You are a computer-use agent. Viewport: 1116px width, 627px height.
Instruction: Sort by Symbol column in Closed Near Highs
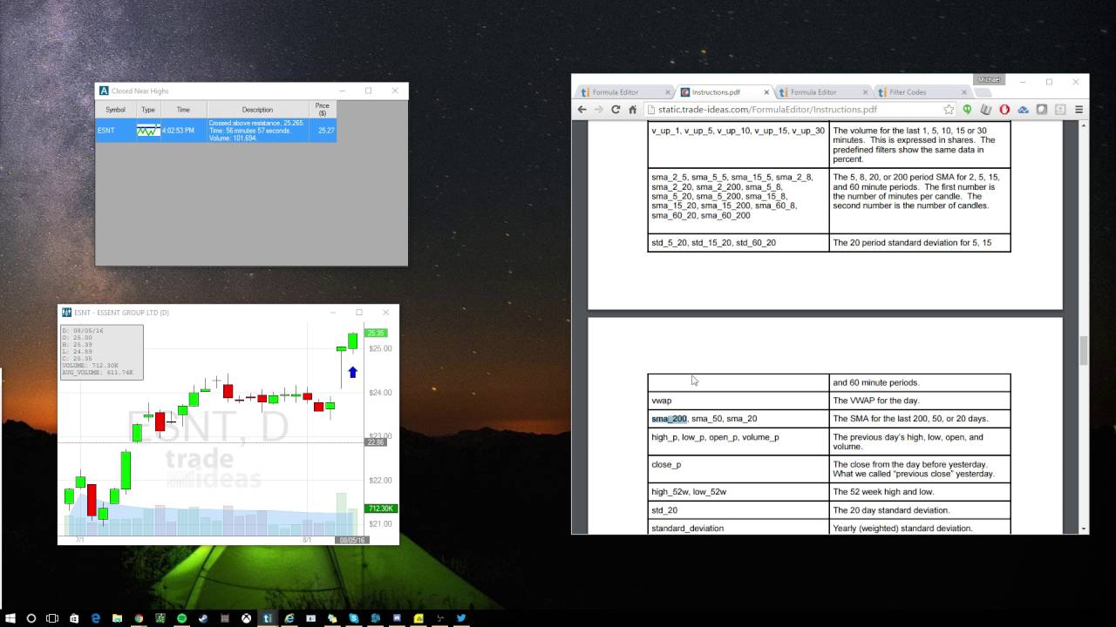[115, 110]
